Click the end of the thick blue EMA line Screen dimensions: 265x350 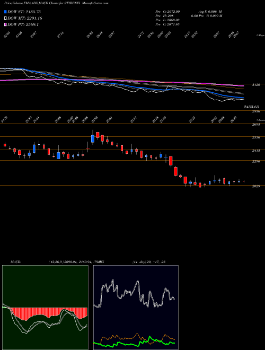[243, 98]
